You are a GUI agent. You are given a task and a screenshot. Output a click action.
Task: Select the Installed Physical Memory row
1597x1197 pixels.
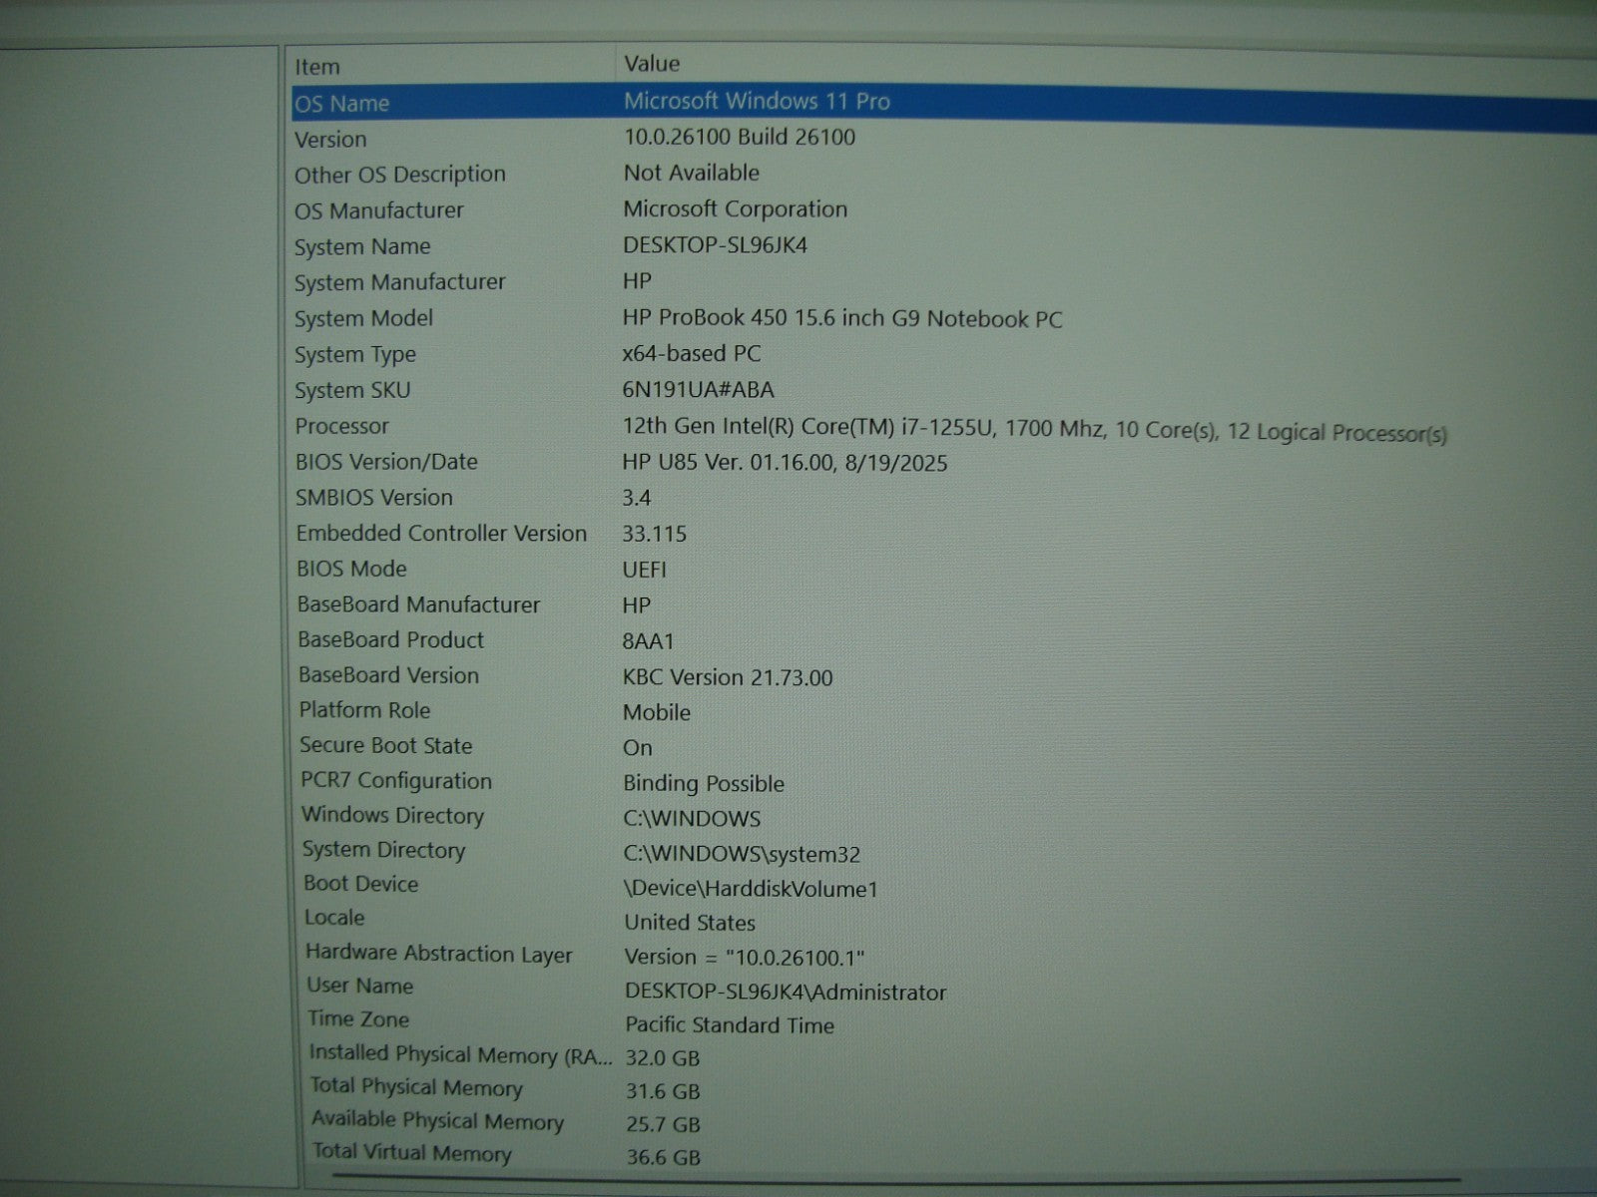(460, 1054)
